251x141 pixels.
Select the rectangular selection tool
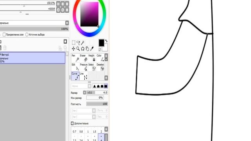pos(74,43)
